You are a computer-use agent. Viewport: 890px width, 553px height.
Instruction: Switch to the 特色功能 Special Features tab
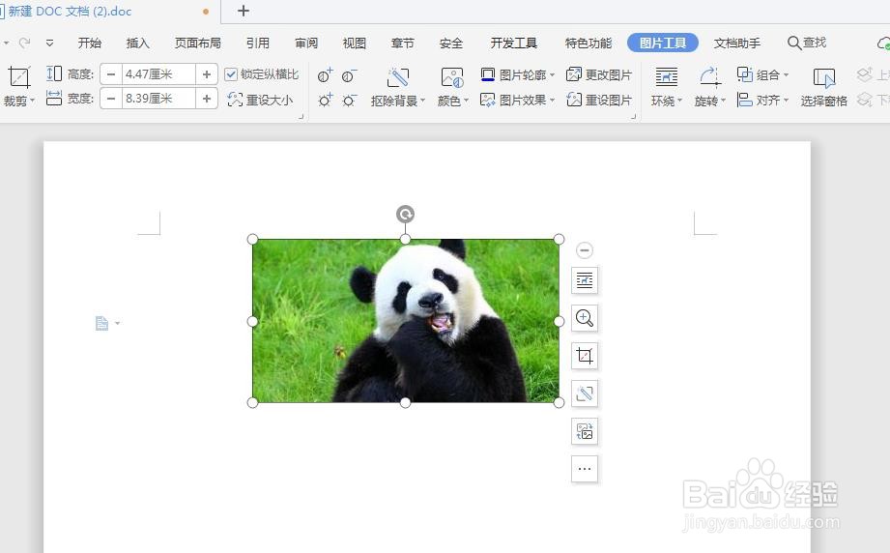click(x=589, y=43)
